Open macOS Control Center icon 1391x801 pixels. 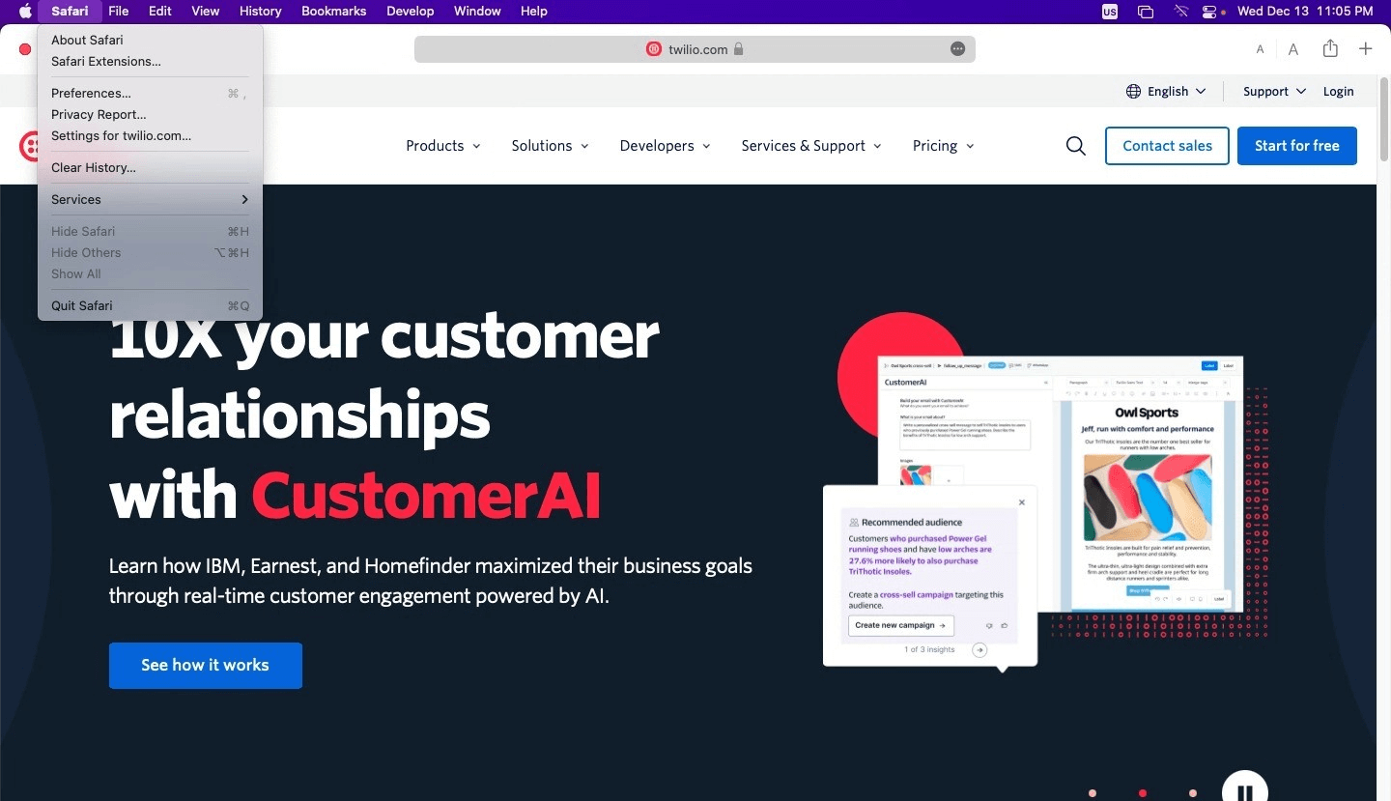(1210, 12)
